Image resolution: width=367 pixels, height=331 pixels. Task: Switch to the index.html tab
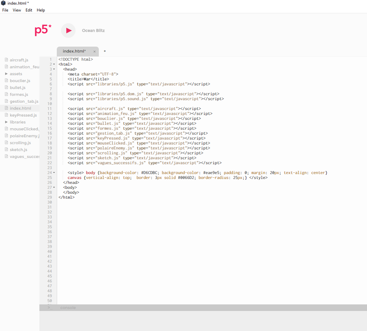74,51
